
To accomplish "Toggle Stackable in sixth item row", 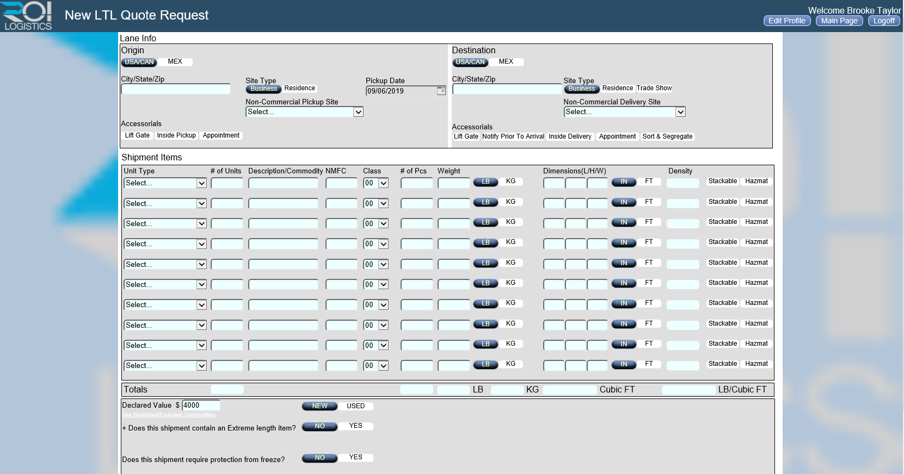I will pos(723,283).
